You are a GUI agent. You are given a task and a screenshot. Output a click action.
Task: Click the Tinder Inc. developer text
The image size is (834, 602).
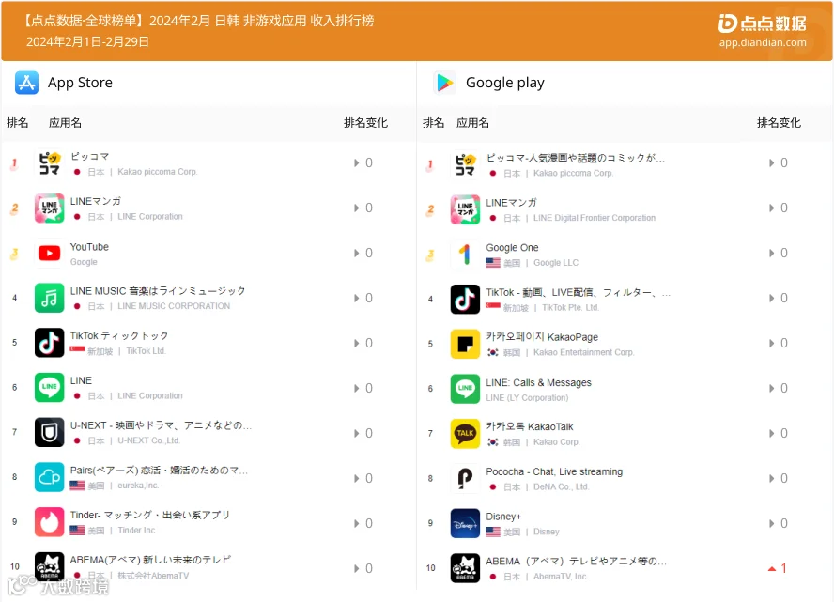click(x=137, y=531)
